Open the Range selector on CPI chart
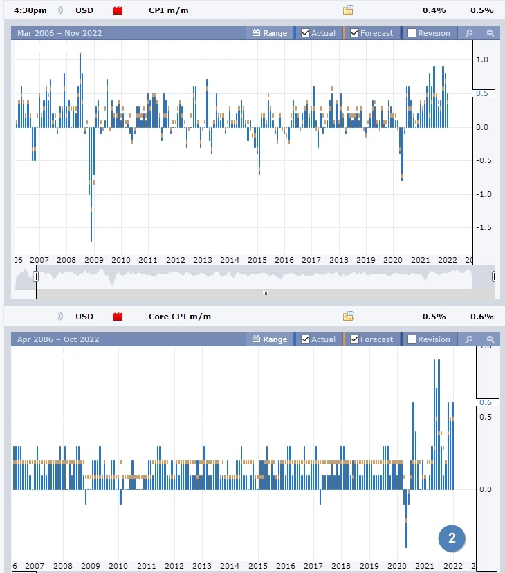Screen dimensions: 505x573 coord(269,33)
